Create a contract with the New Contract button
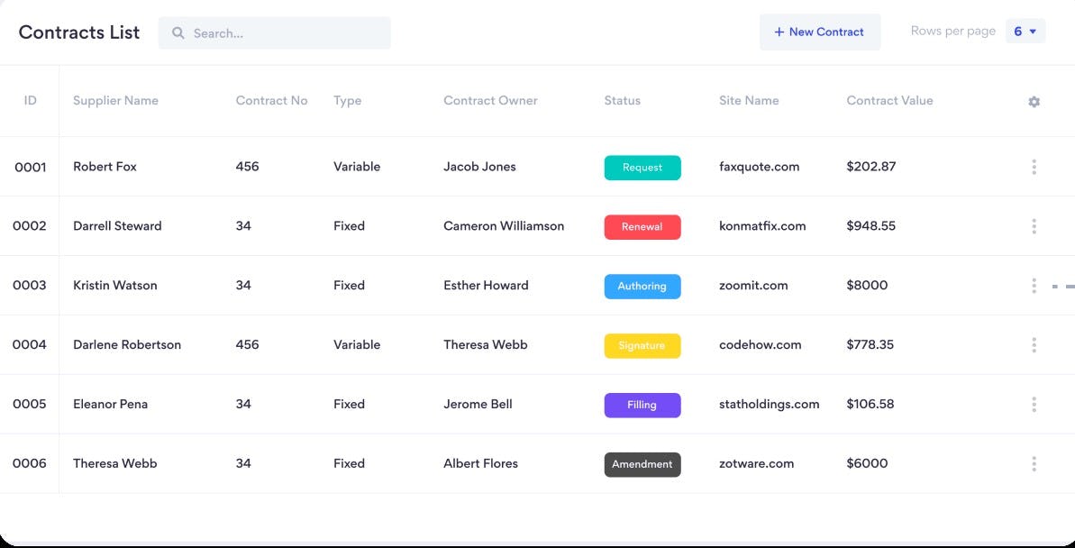 (820, 32)
